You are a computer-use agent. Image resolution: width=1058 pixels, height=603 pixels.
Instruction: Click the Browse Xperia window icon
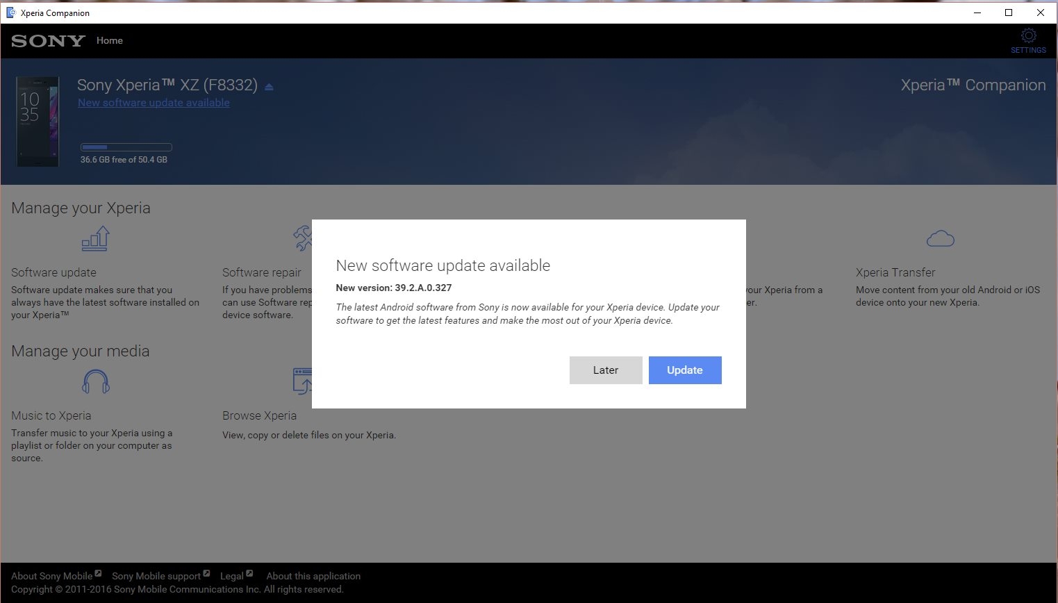(x=303, y=381)
